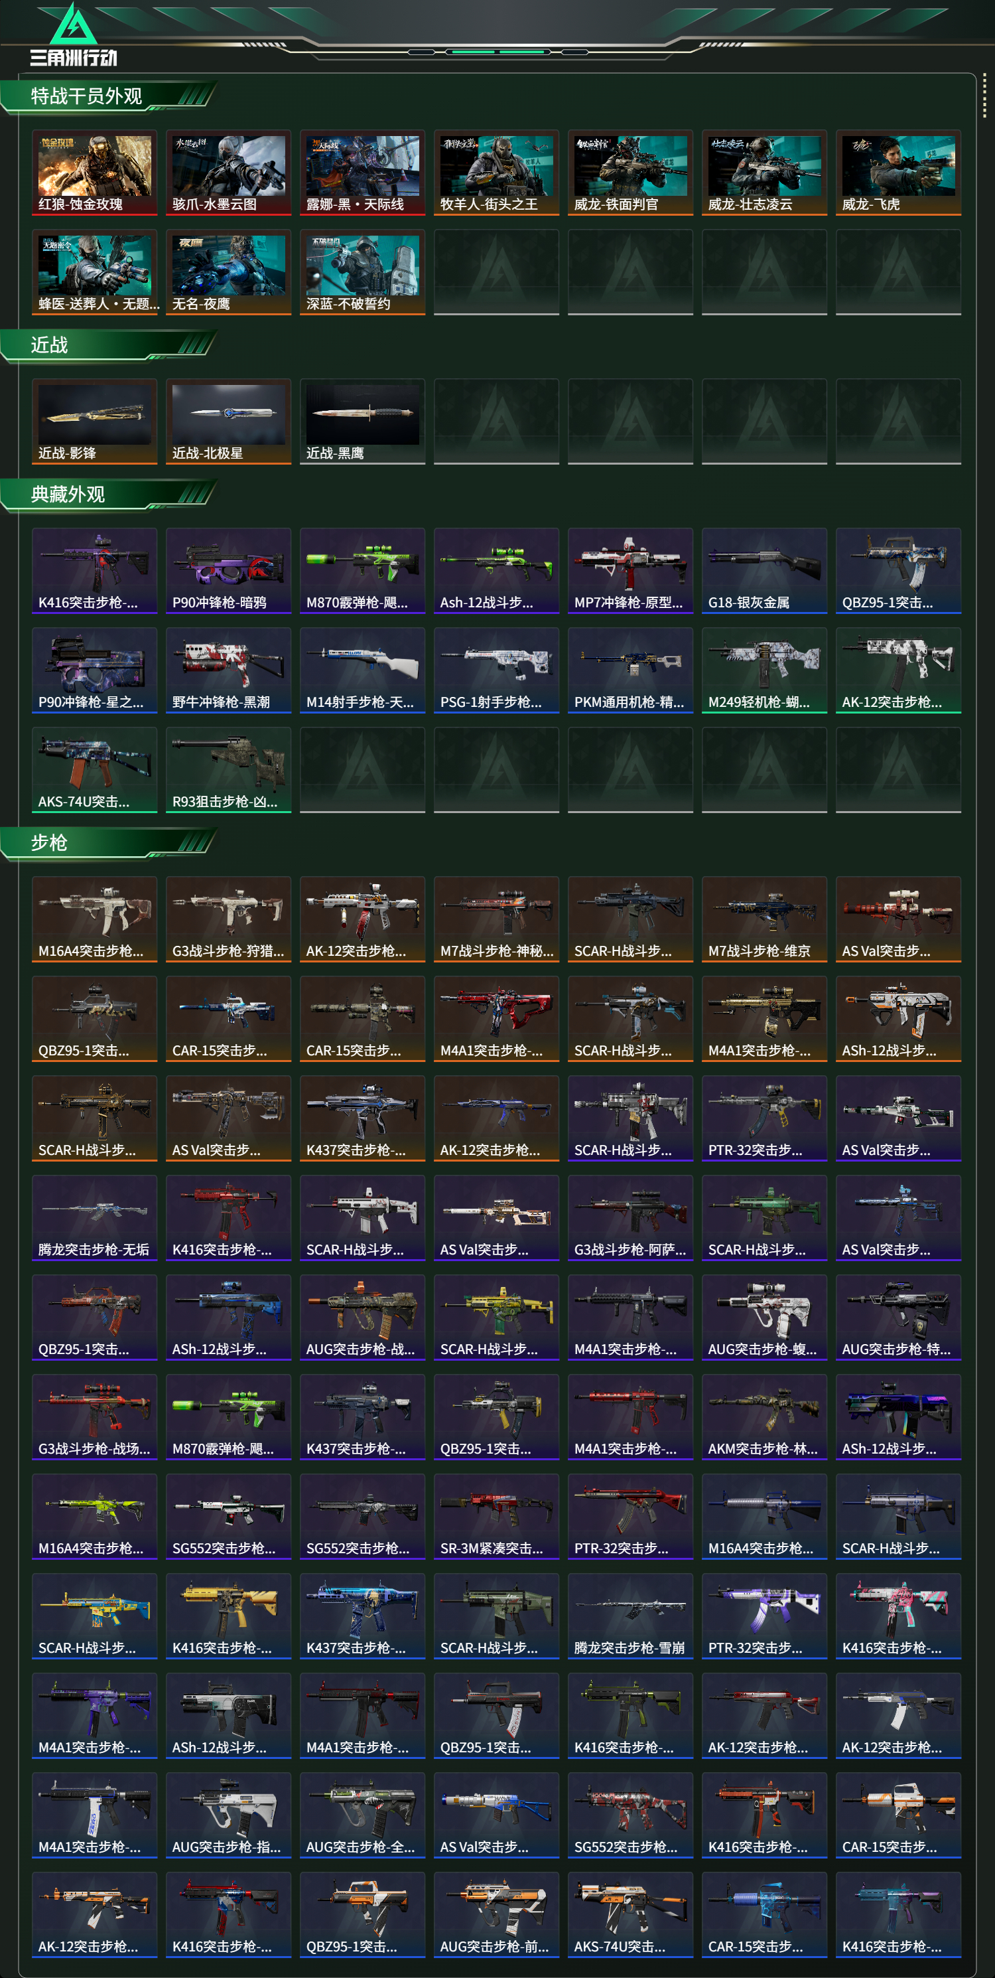Select the P90冲锋枪-暗鸦 weapon skin
This screenshot has width=995, height=1978.
(229, 571)
